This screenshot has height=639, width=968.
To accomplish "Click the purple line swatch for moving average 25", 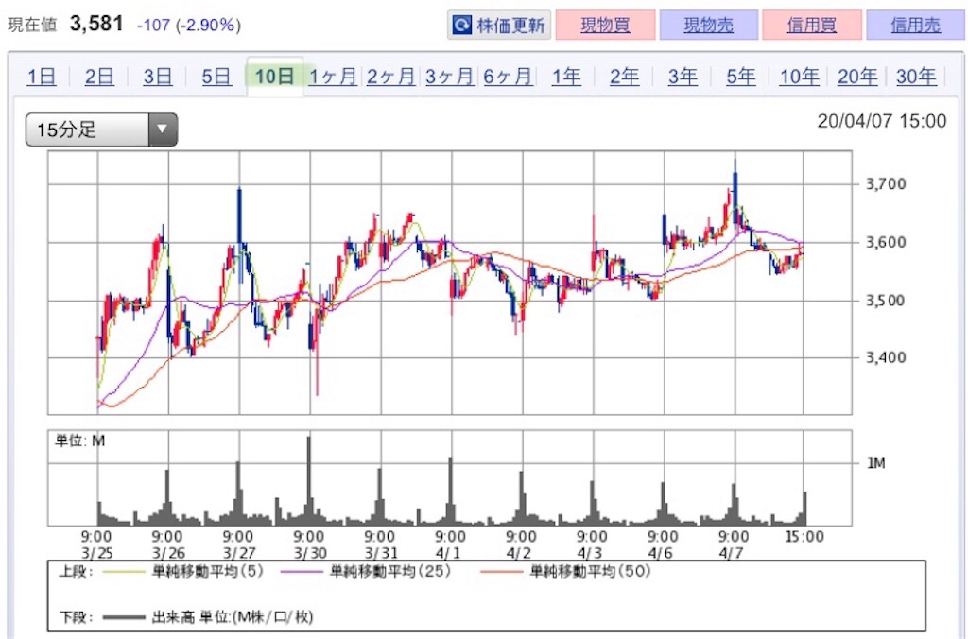I will click(x=302, y=572).
